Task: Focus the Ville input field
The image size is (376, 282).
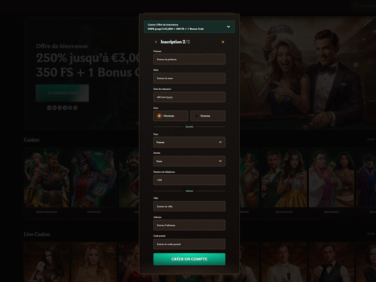Action: tap(189, 206)
